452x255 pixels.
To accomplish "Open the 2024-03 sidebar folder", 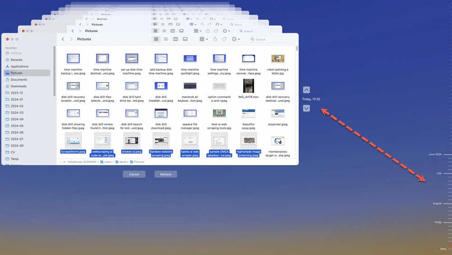I will click(27, 113).
